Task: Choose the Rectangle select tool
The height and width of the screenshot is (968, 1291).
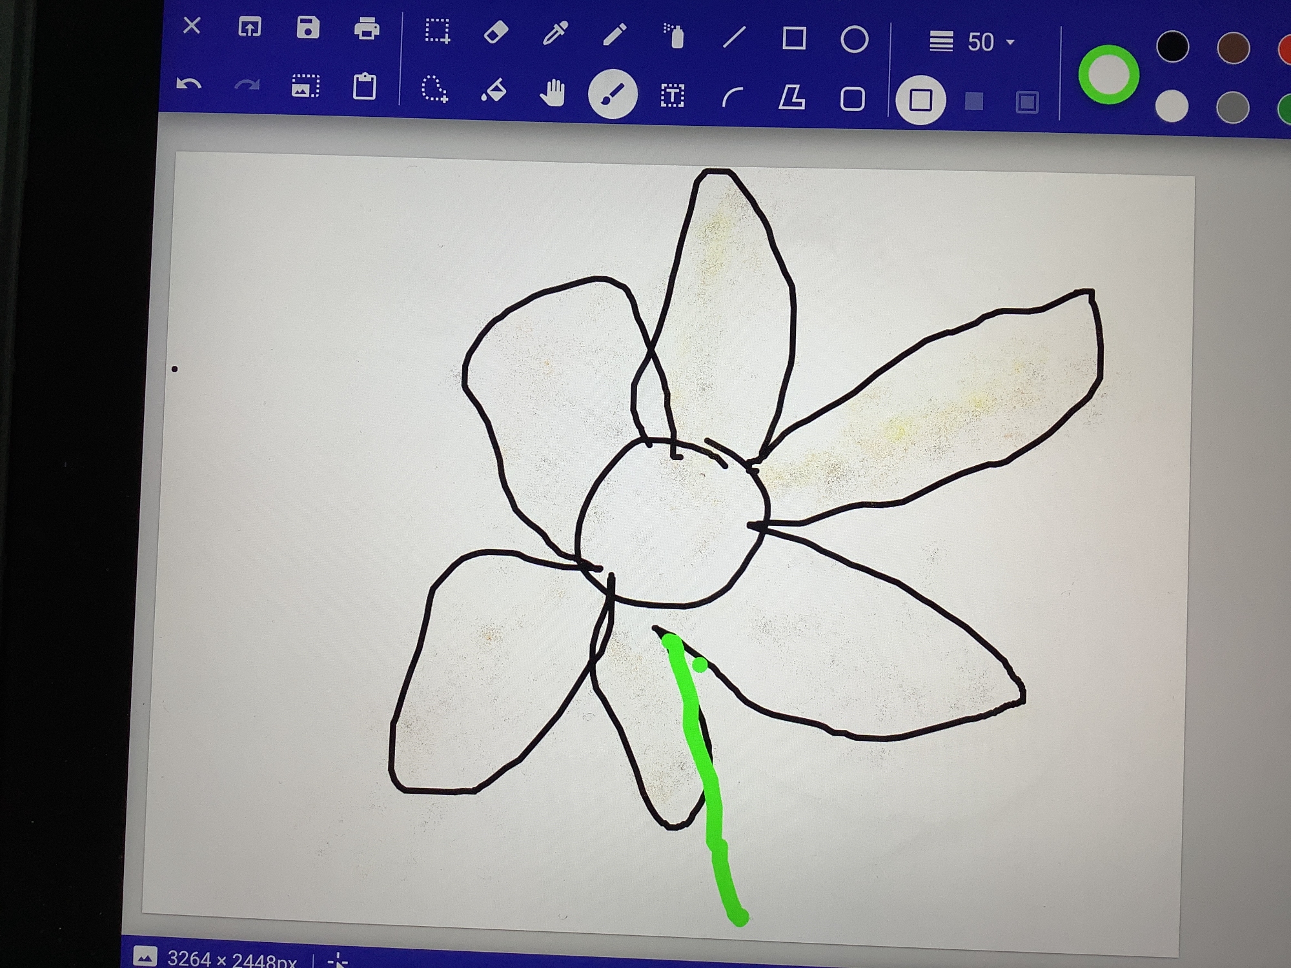Action: tap(437, 31)
